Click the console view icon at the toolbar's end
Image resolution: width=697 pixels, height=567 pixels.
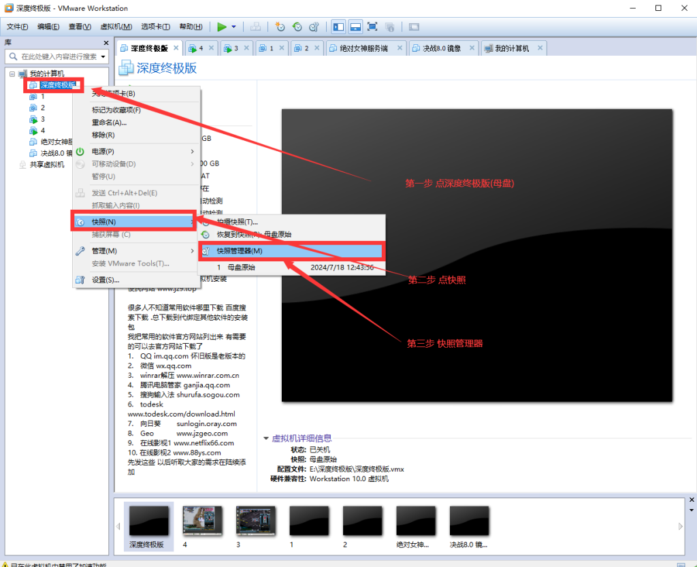point(414,27)
